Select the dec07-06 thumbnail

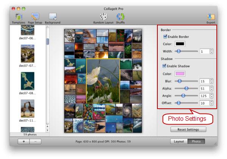pos(28,30)
